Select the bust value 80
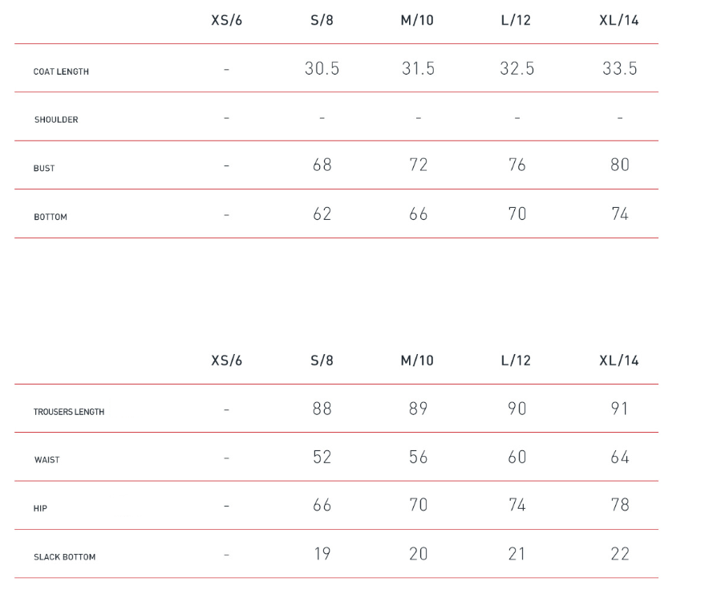The height and width of the screenshot is (590, 709). (619, 165)
